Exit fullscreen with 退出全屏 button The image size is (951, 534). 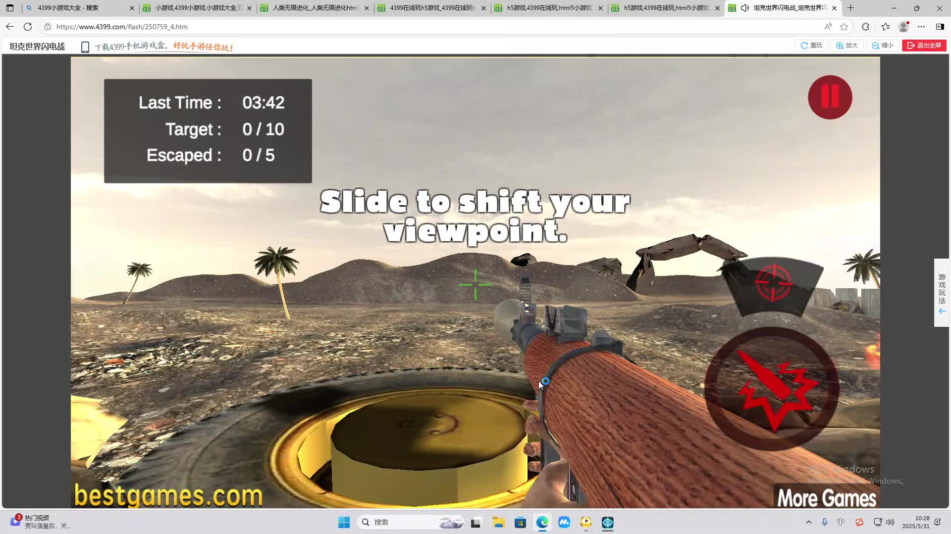coord(924,45)
